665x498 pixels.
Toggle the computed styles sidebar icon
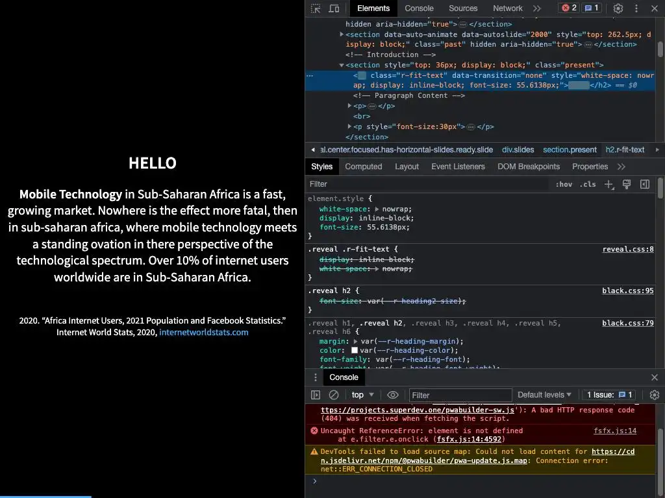click(x=645, y=184)
